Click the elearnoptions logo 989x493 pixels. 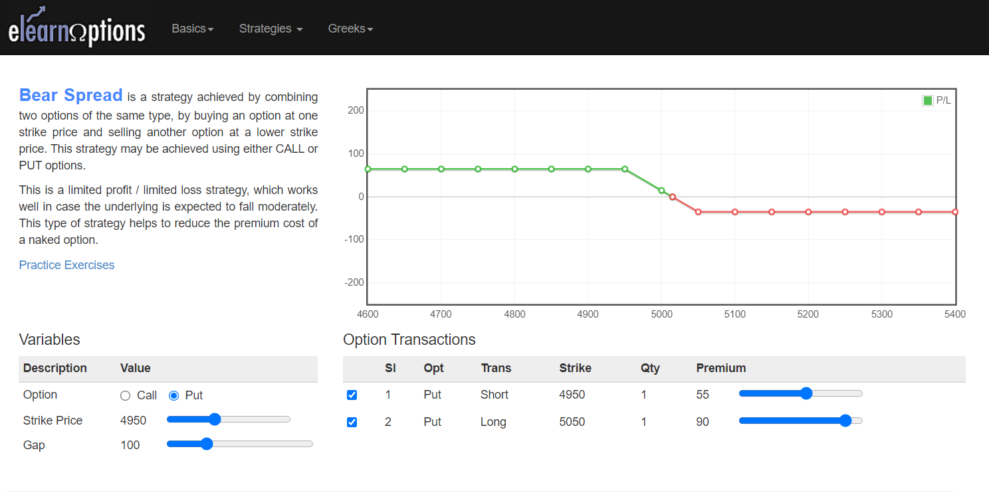point(76,28)
